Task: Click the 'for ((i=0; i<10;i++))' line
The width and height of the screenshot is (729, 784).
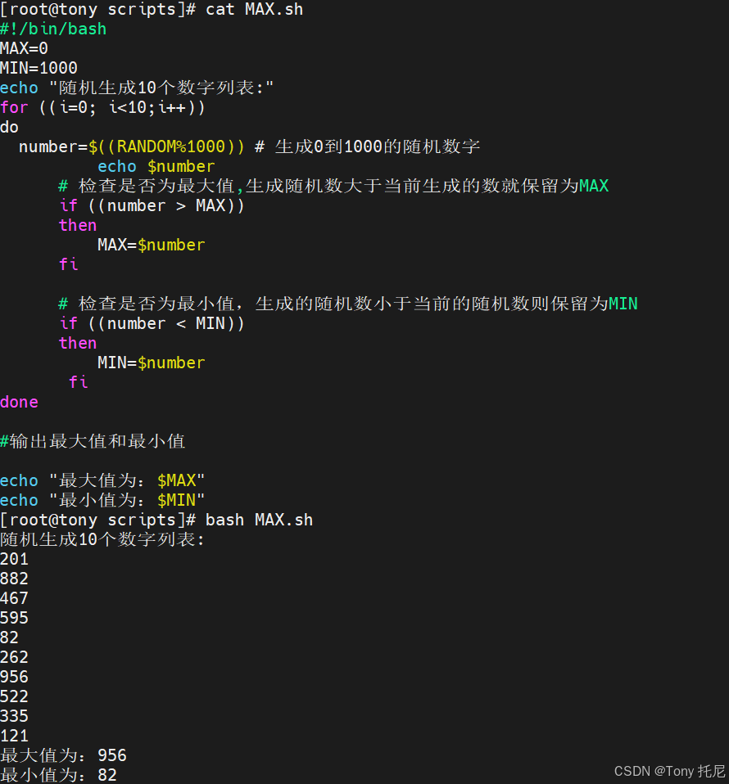Action: point(102,107)
